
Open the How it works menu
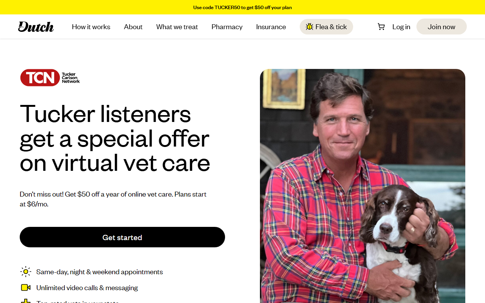(x=91, y=27)
